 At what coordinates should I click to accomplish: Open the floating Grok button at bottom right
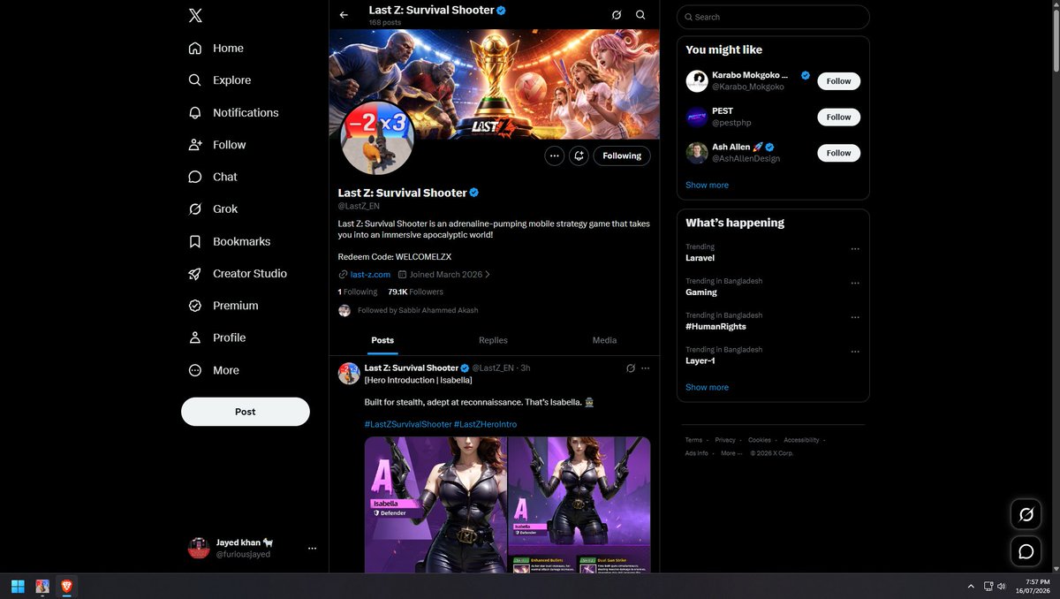[x=1026, y=514]
